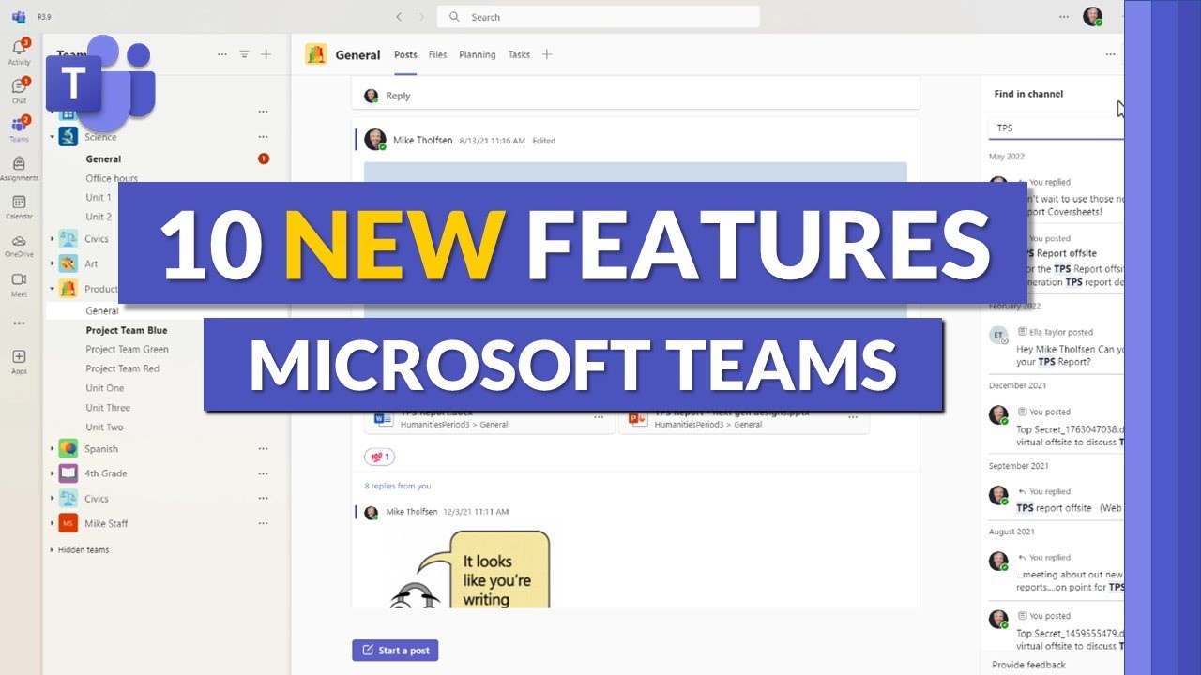The height and width of the screenshot is (675, 1201).
Task: Open the filter icon in the Teams panel header
Action: (x=244, y=54)
